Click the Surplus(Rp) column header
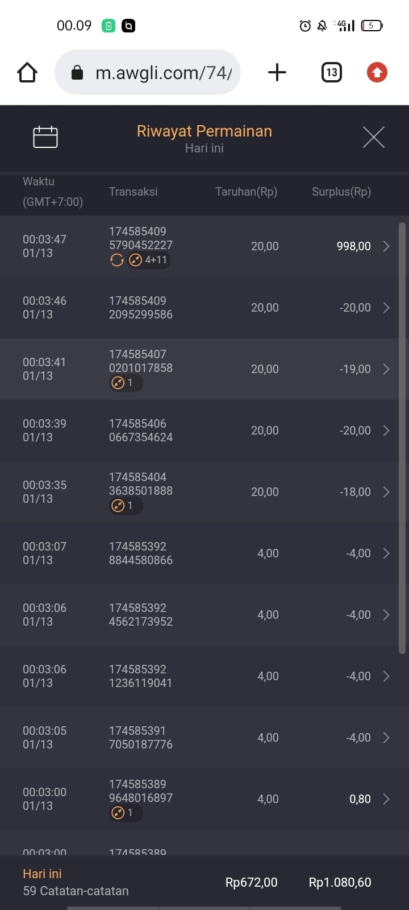The image size is (409, 910). [341, 192]
